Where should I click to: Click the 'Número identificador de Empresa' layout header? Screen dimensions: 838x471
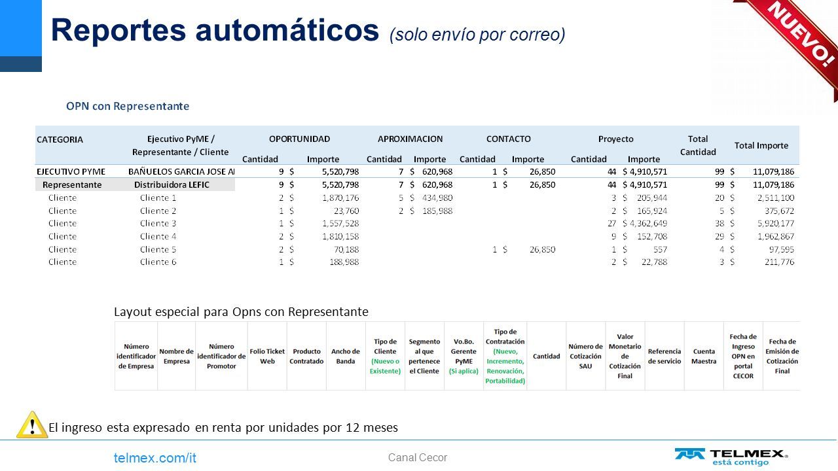click(136, 356)
